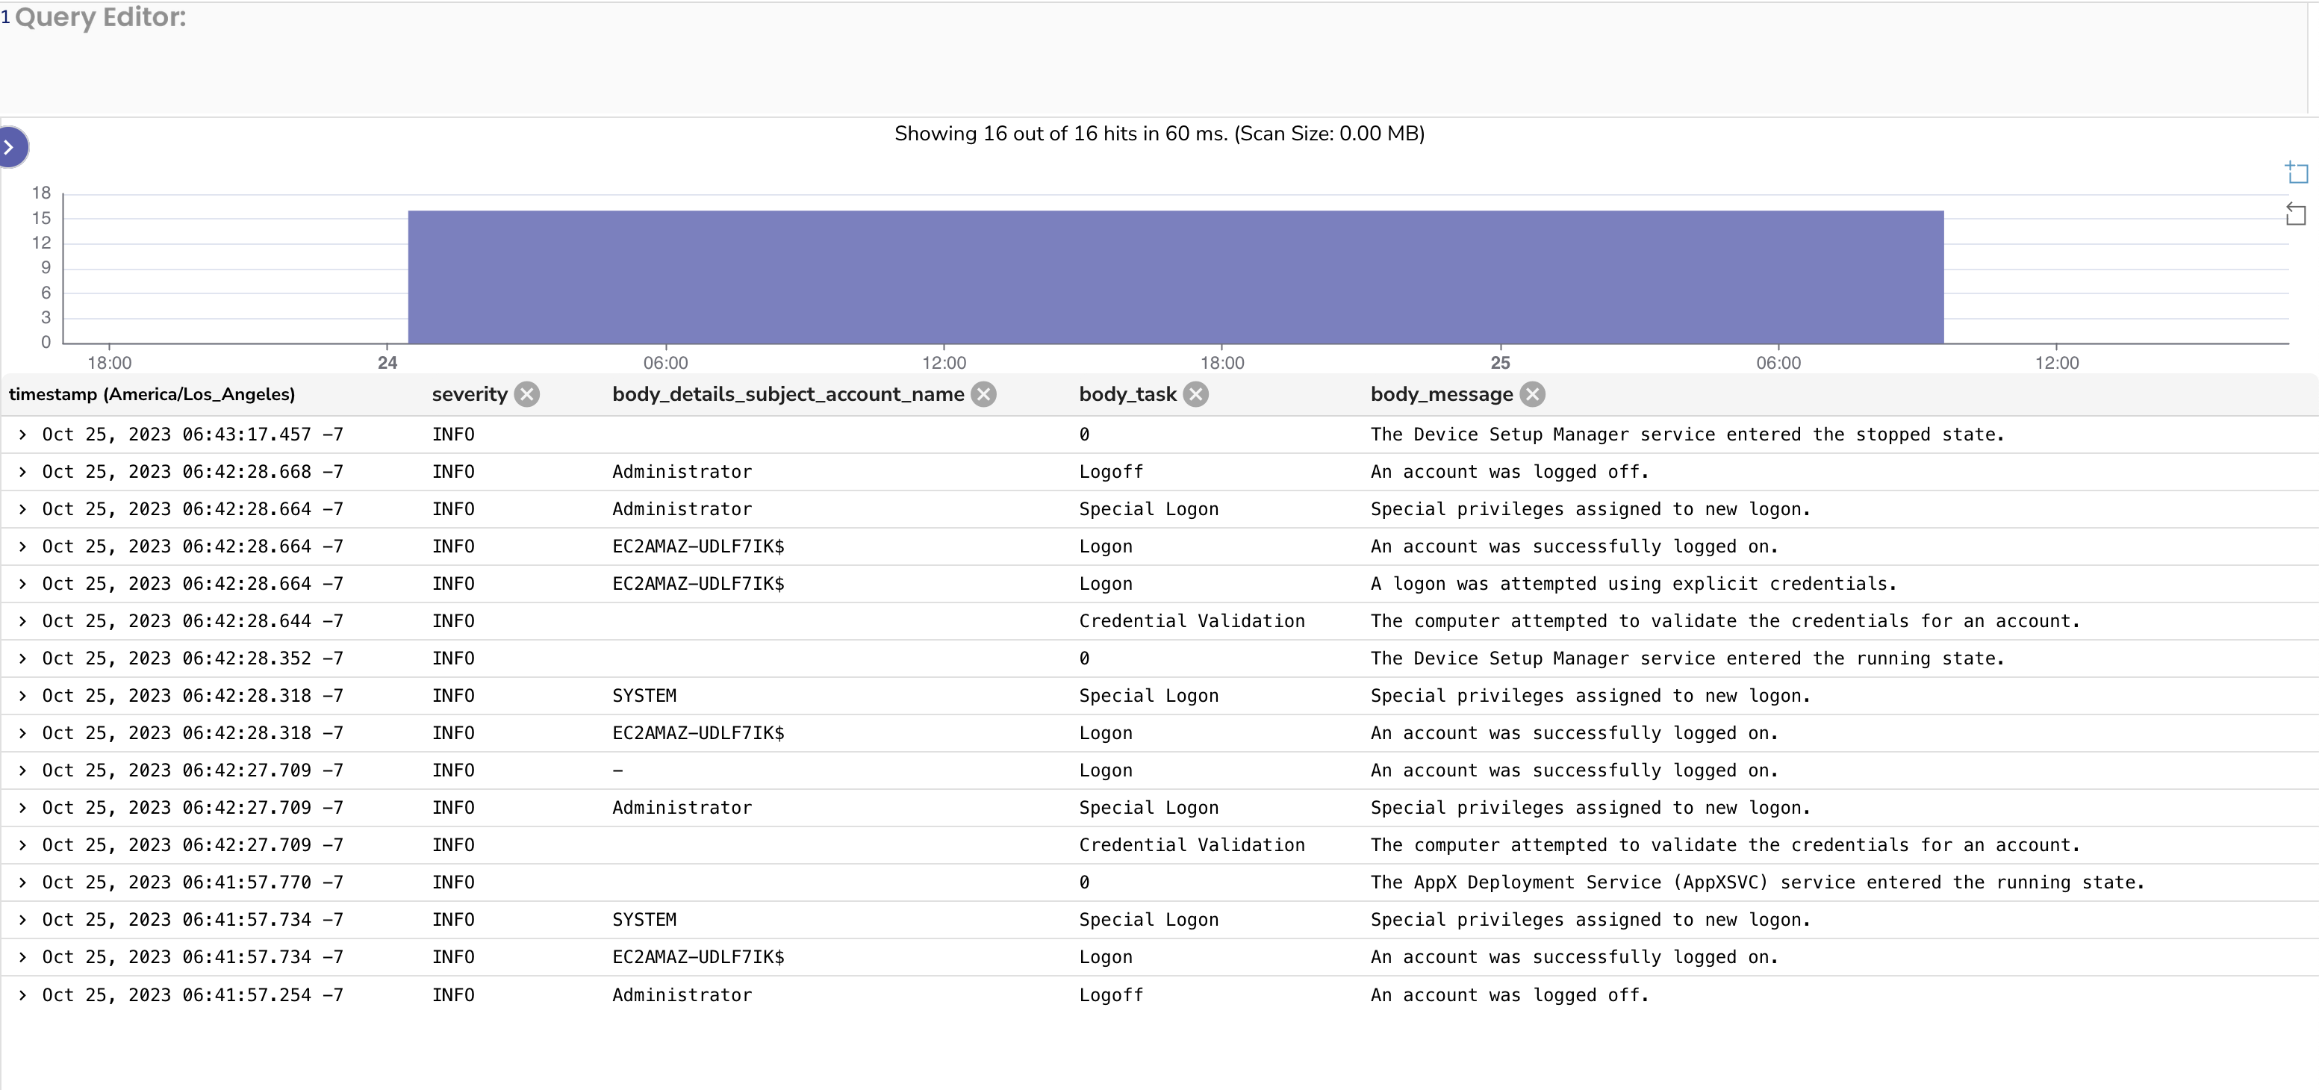2319x1090 pixels.
Task: Remove the body_message column
Action: tap(1532, 394)
